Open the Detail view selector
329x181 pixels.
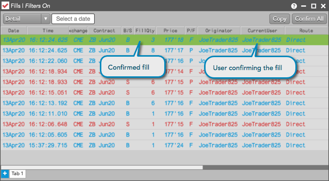point(26,19)
